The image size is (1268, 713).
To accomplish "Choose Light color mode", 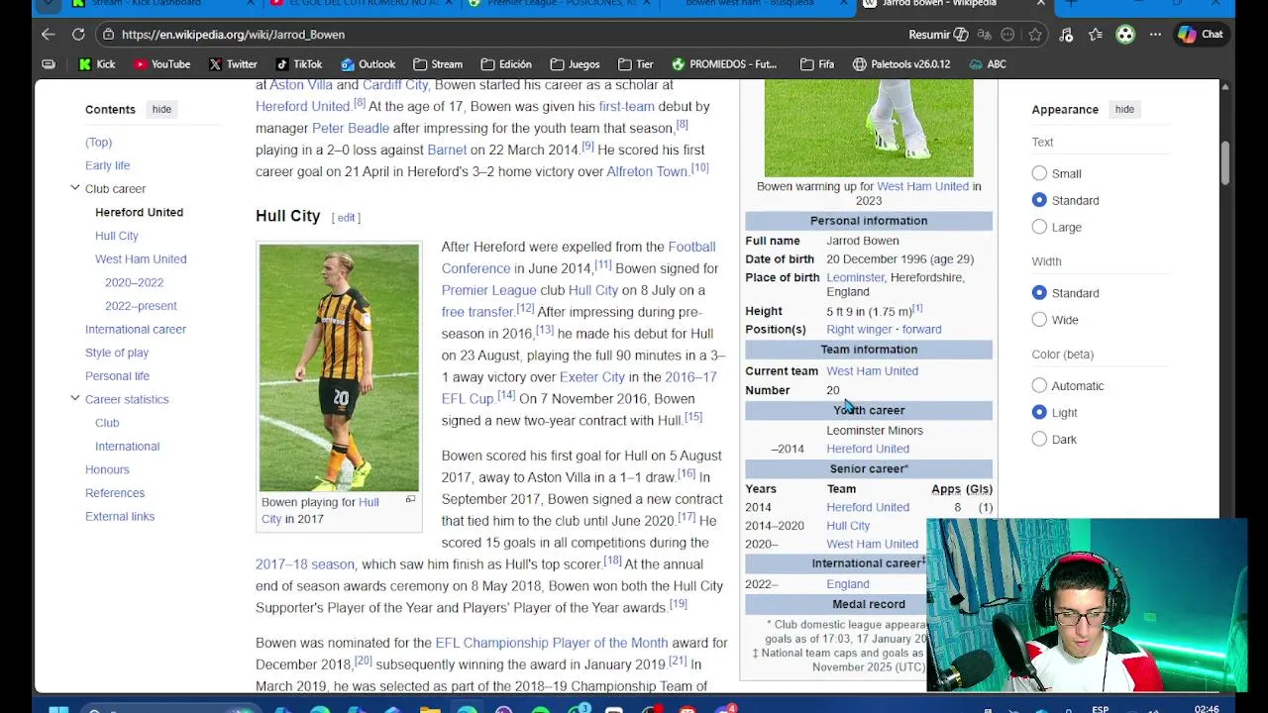I will tap(1039, 413).
